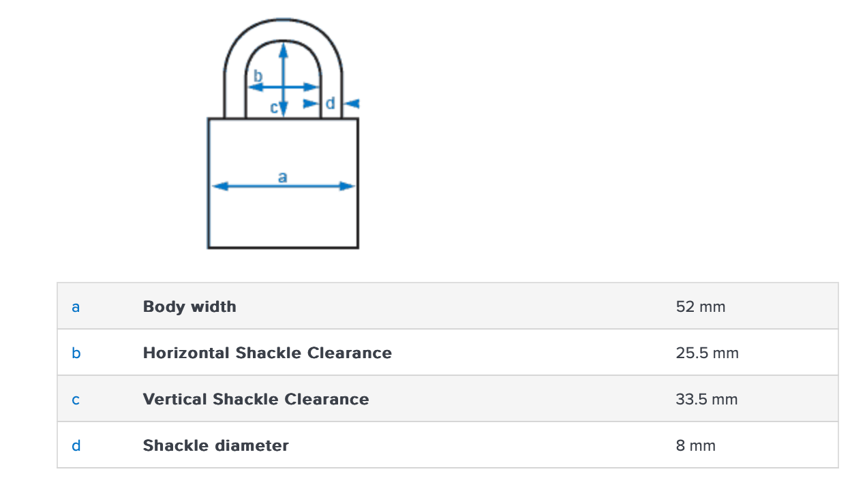Click the "a" label inside the padlock diagram
The image size is (867, 493).
[x=282, y=177]
